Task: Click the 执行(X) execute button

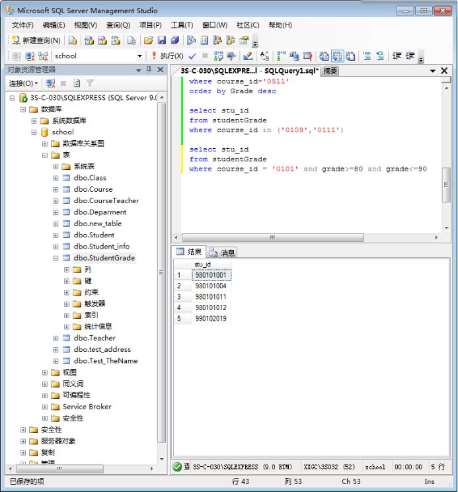Action: [168, 56]
